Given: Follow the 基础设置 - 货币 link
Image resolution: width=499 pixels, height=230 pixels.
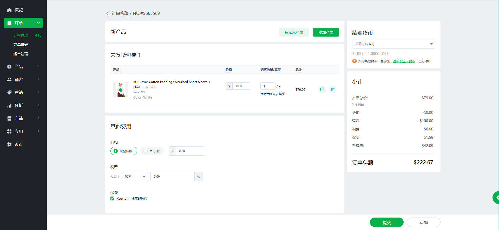Looking at the screenshot, I should pos(404,61).
